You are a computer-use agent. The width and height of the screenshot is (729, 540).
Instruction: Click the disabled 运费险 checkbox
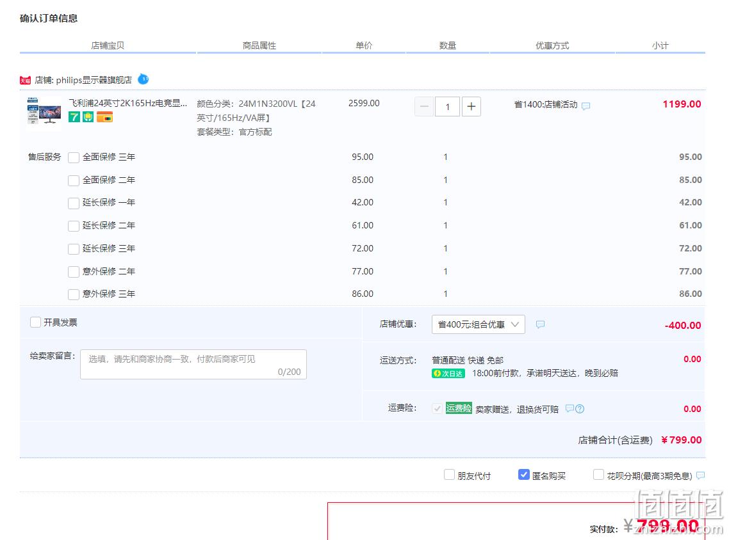tap(437, 409)
